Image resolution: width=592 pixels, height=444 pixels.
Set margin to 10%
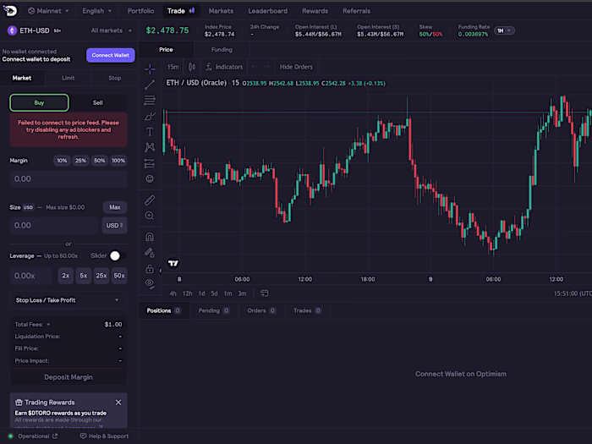click(x=62, y=161)
